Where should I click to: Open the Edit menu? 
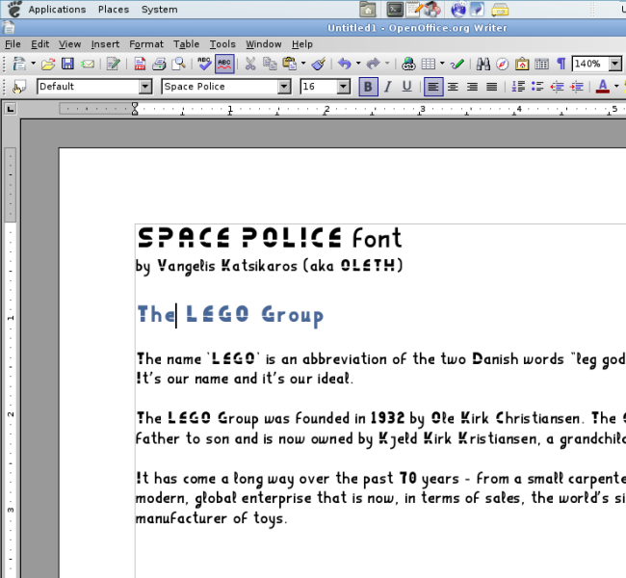click(39, 44)
